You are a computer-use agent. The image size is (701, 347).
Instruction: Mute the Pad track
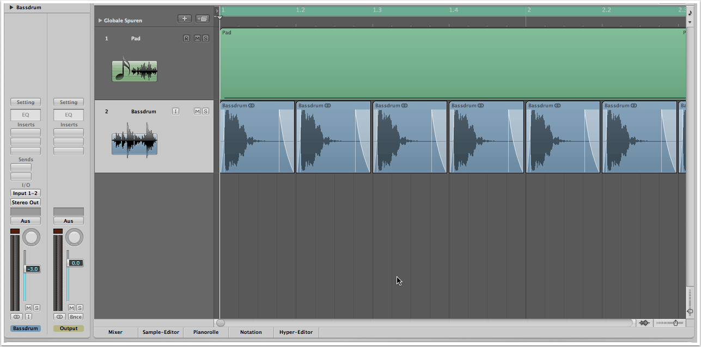pyautogui.click(x=197, y=38)
